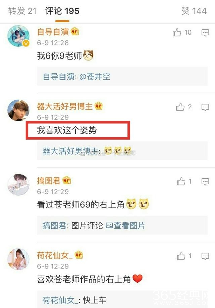
Task: Like 荷花仙女_'s comment
Action: [x=181, y=256]
